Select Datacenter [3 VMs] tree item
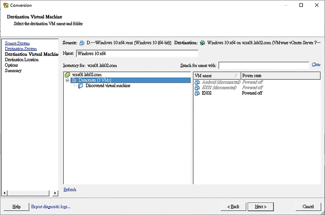The image size is (325, 215). (x=131, y=80)
